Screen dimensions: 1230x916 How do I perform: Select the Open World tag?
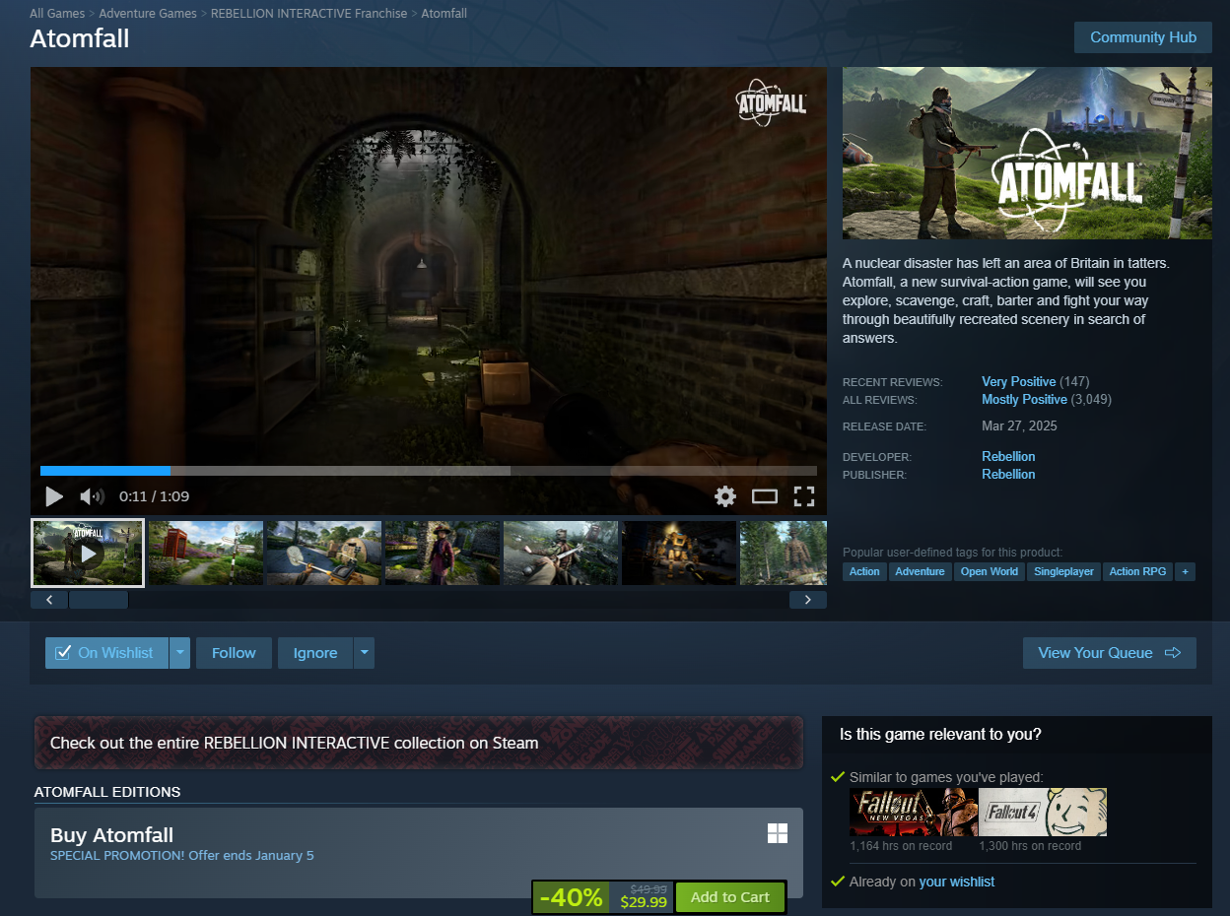tap(989, 571)
